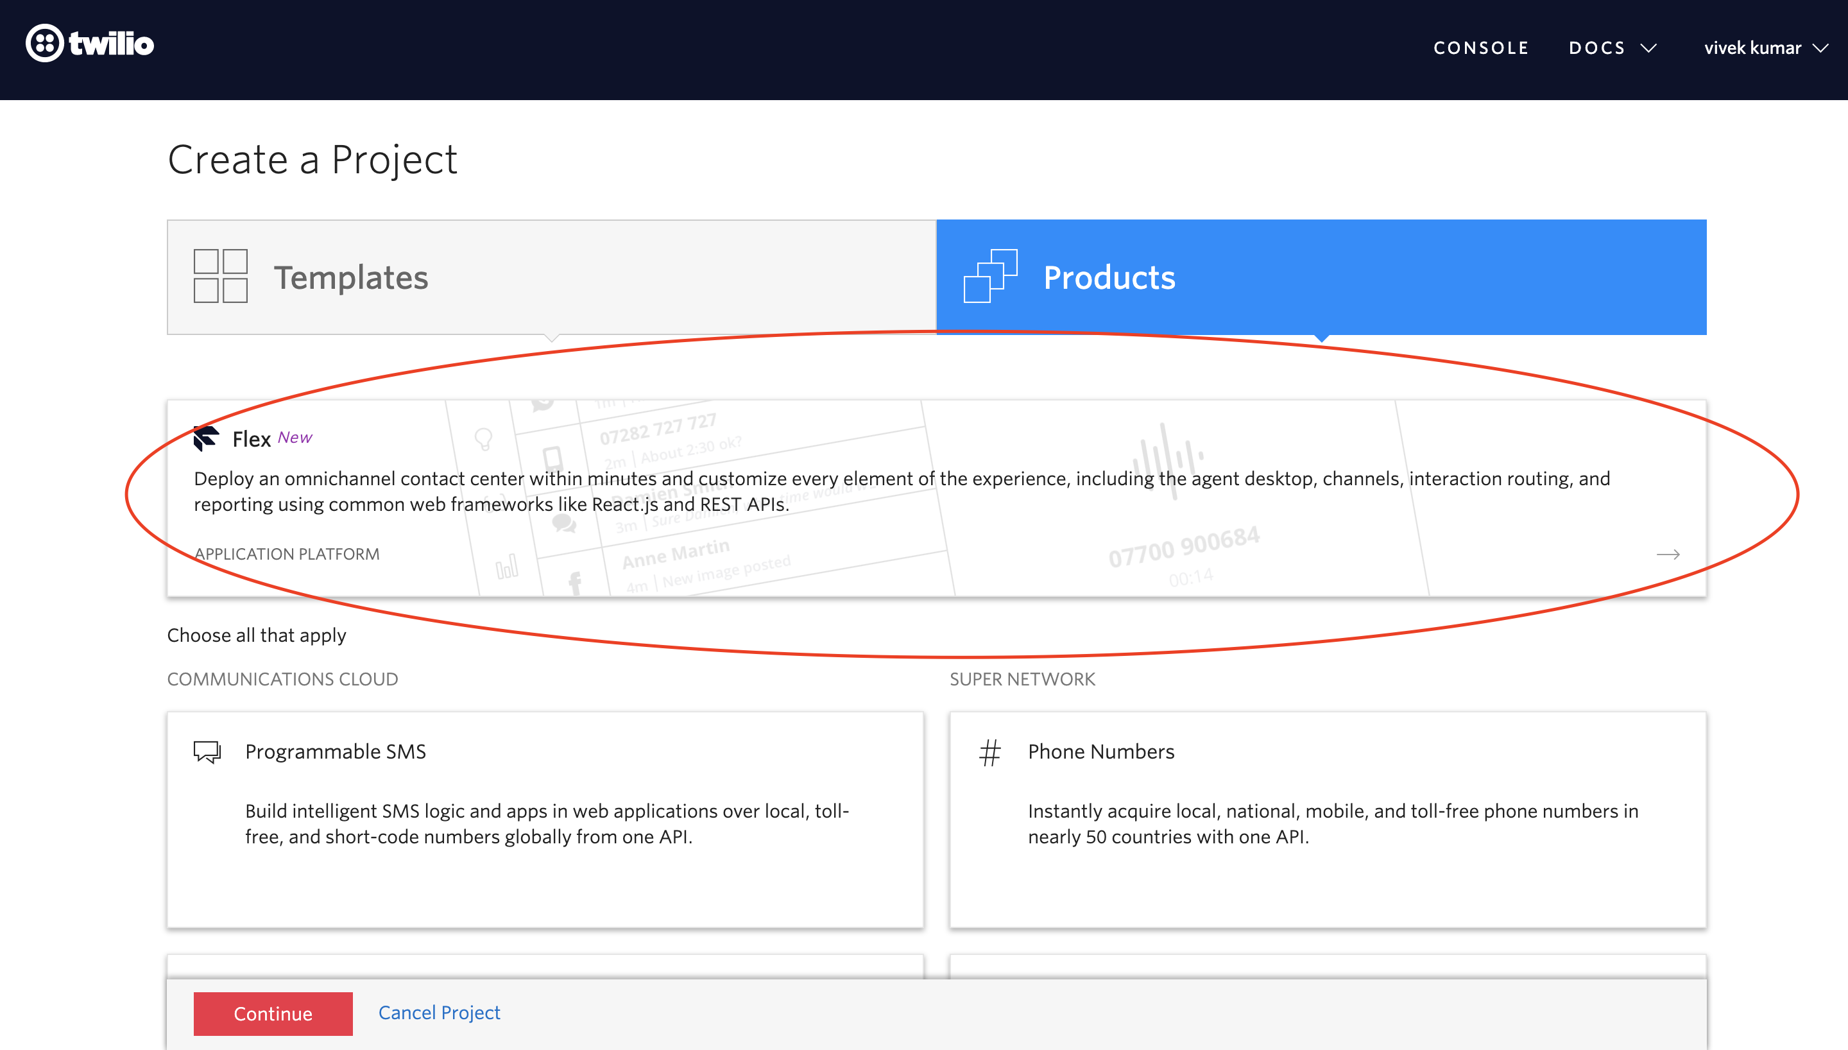Click the Create a Project heading
Image resolution: width=1848 pixels, height=1050 pixels.
pyautogui.click(x=312, y=159)
